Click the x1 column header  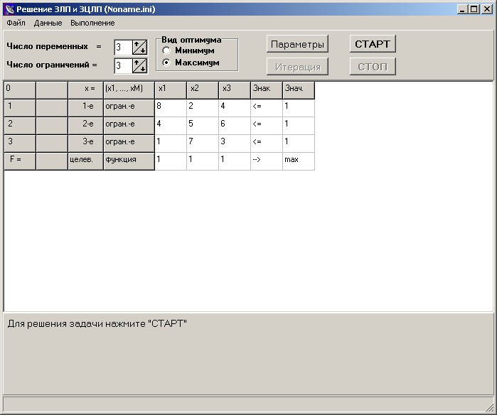click(171, 90)
